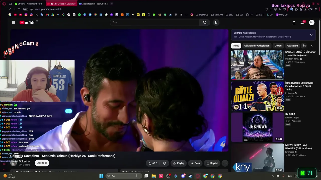Click the Soru button below the video
Viewport: 321px width, 180px height.
(195, 163)
